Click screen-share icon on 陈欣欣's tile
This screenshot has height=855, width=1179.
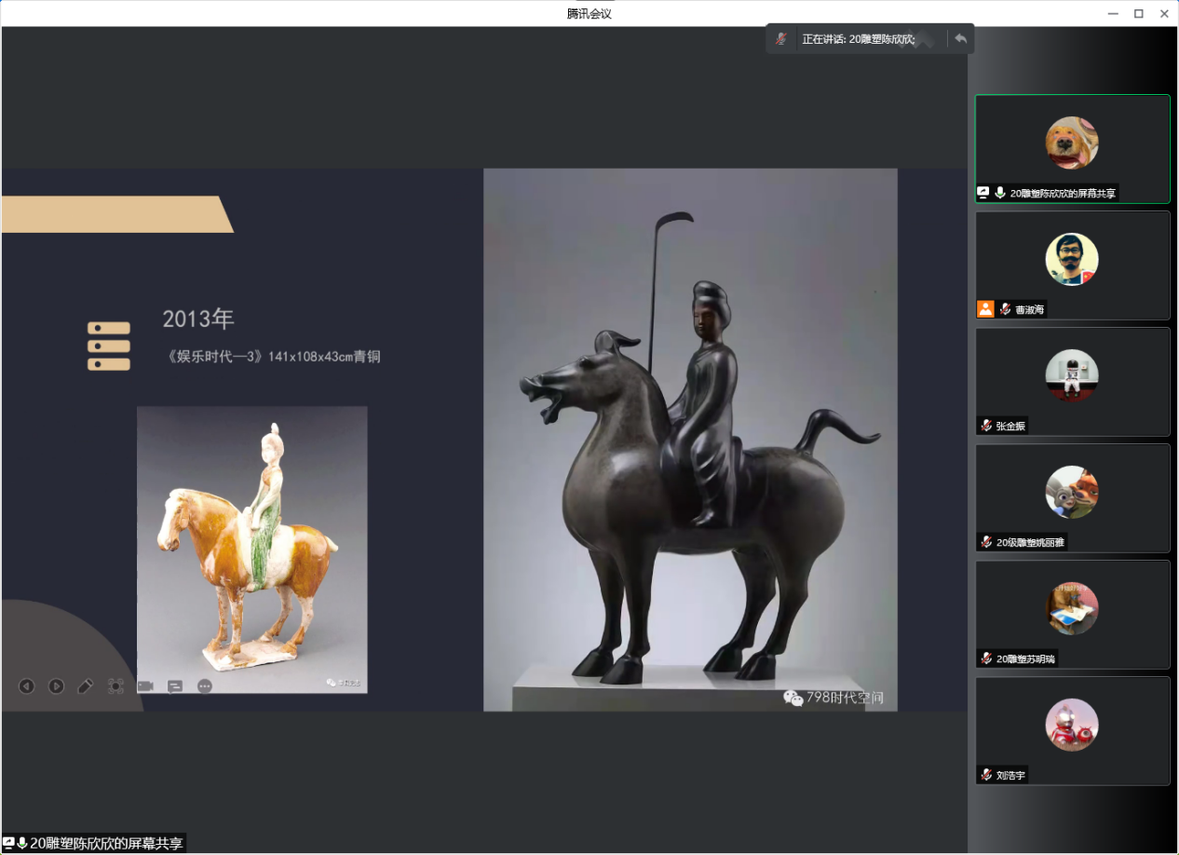point(982,193)
